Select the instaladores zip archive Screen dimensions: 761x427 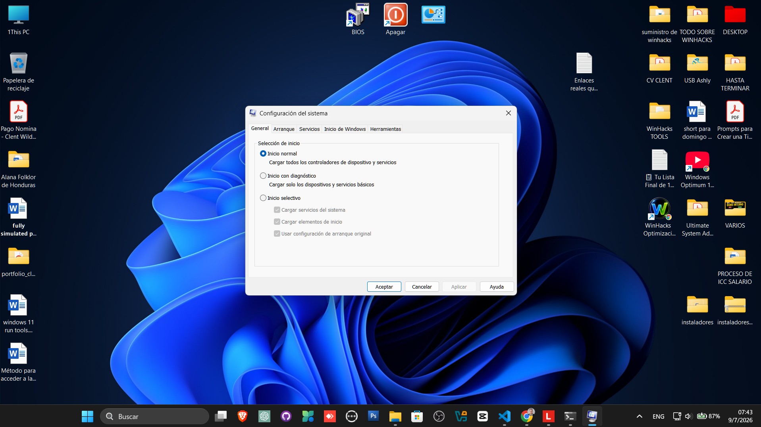pyautogui.click(x=735, y=310)
